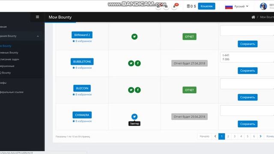Add CHIMAERA to favorites

tap(82, 121)
